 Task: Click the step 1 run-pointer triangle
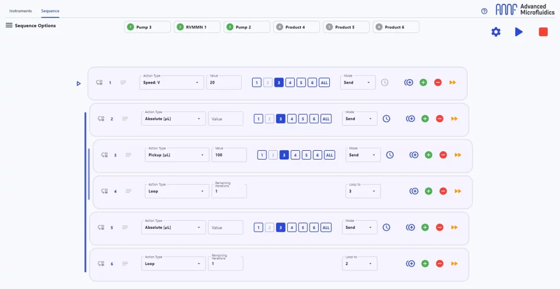tap(79, 84)
